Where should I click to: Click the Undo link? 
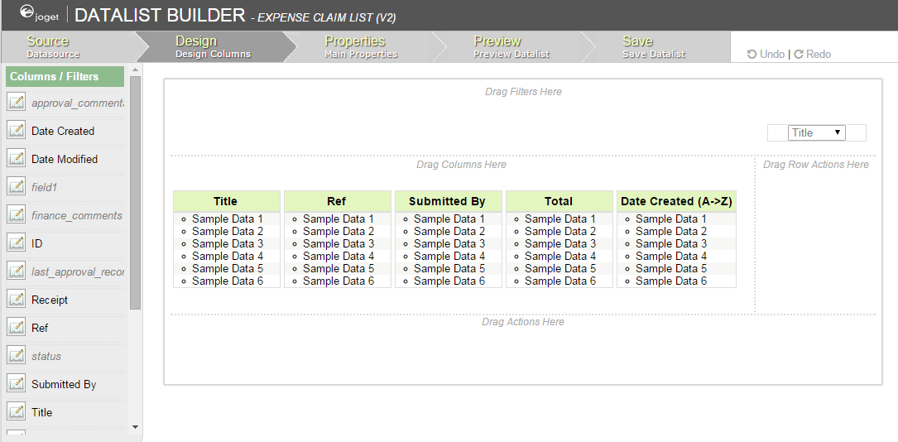(x=766, y=54)
